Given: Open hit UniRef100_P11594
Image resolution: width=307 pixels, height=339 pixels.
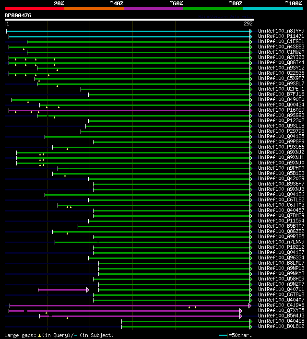Looking at the screenshot, I should click(x=281, y=221).
